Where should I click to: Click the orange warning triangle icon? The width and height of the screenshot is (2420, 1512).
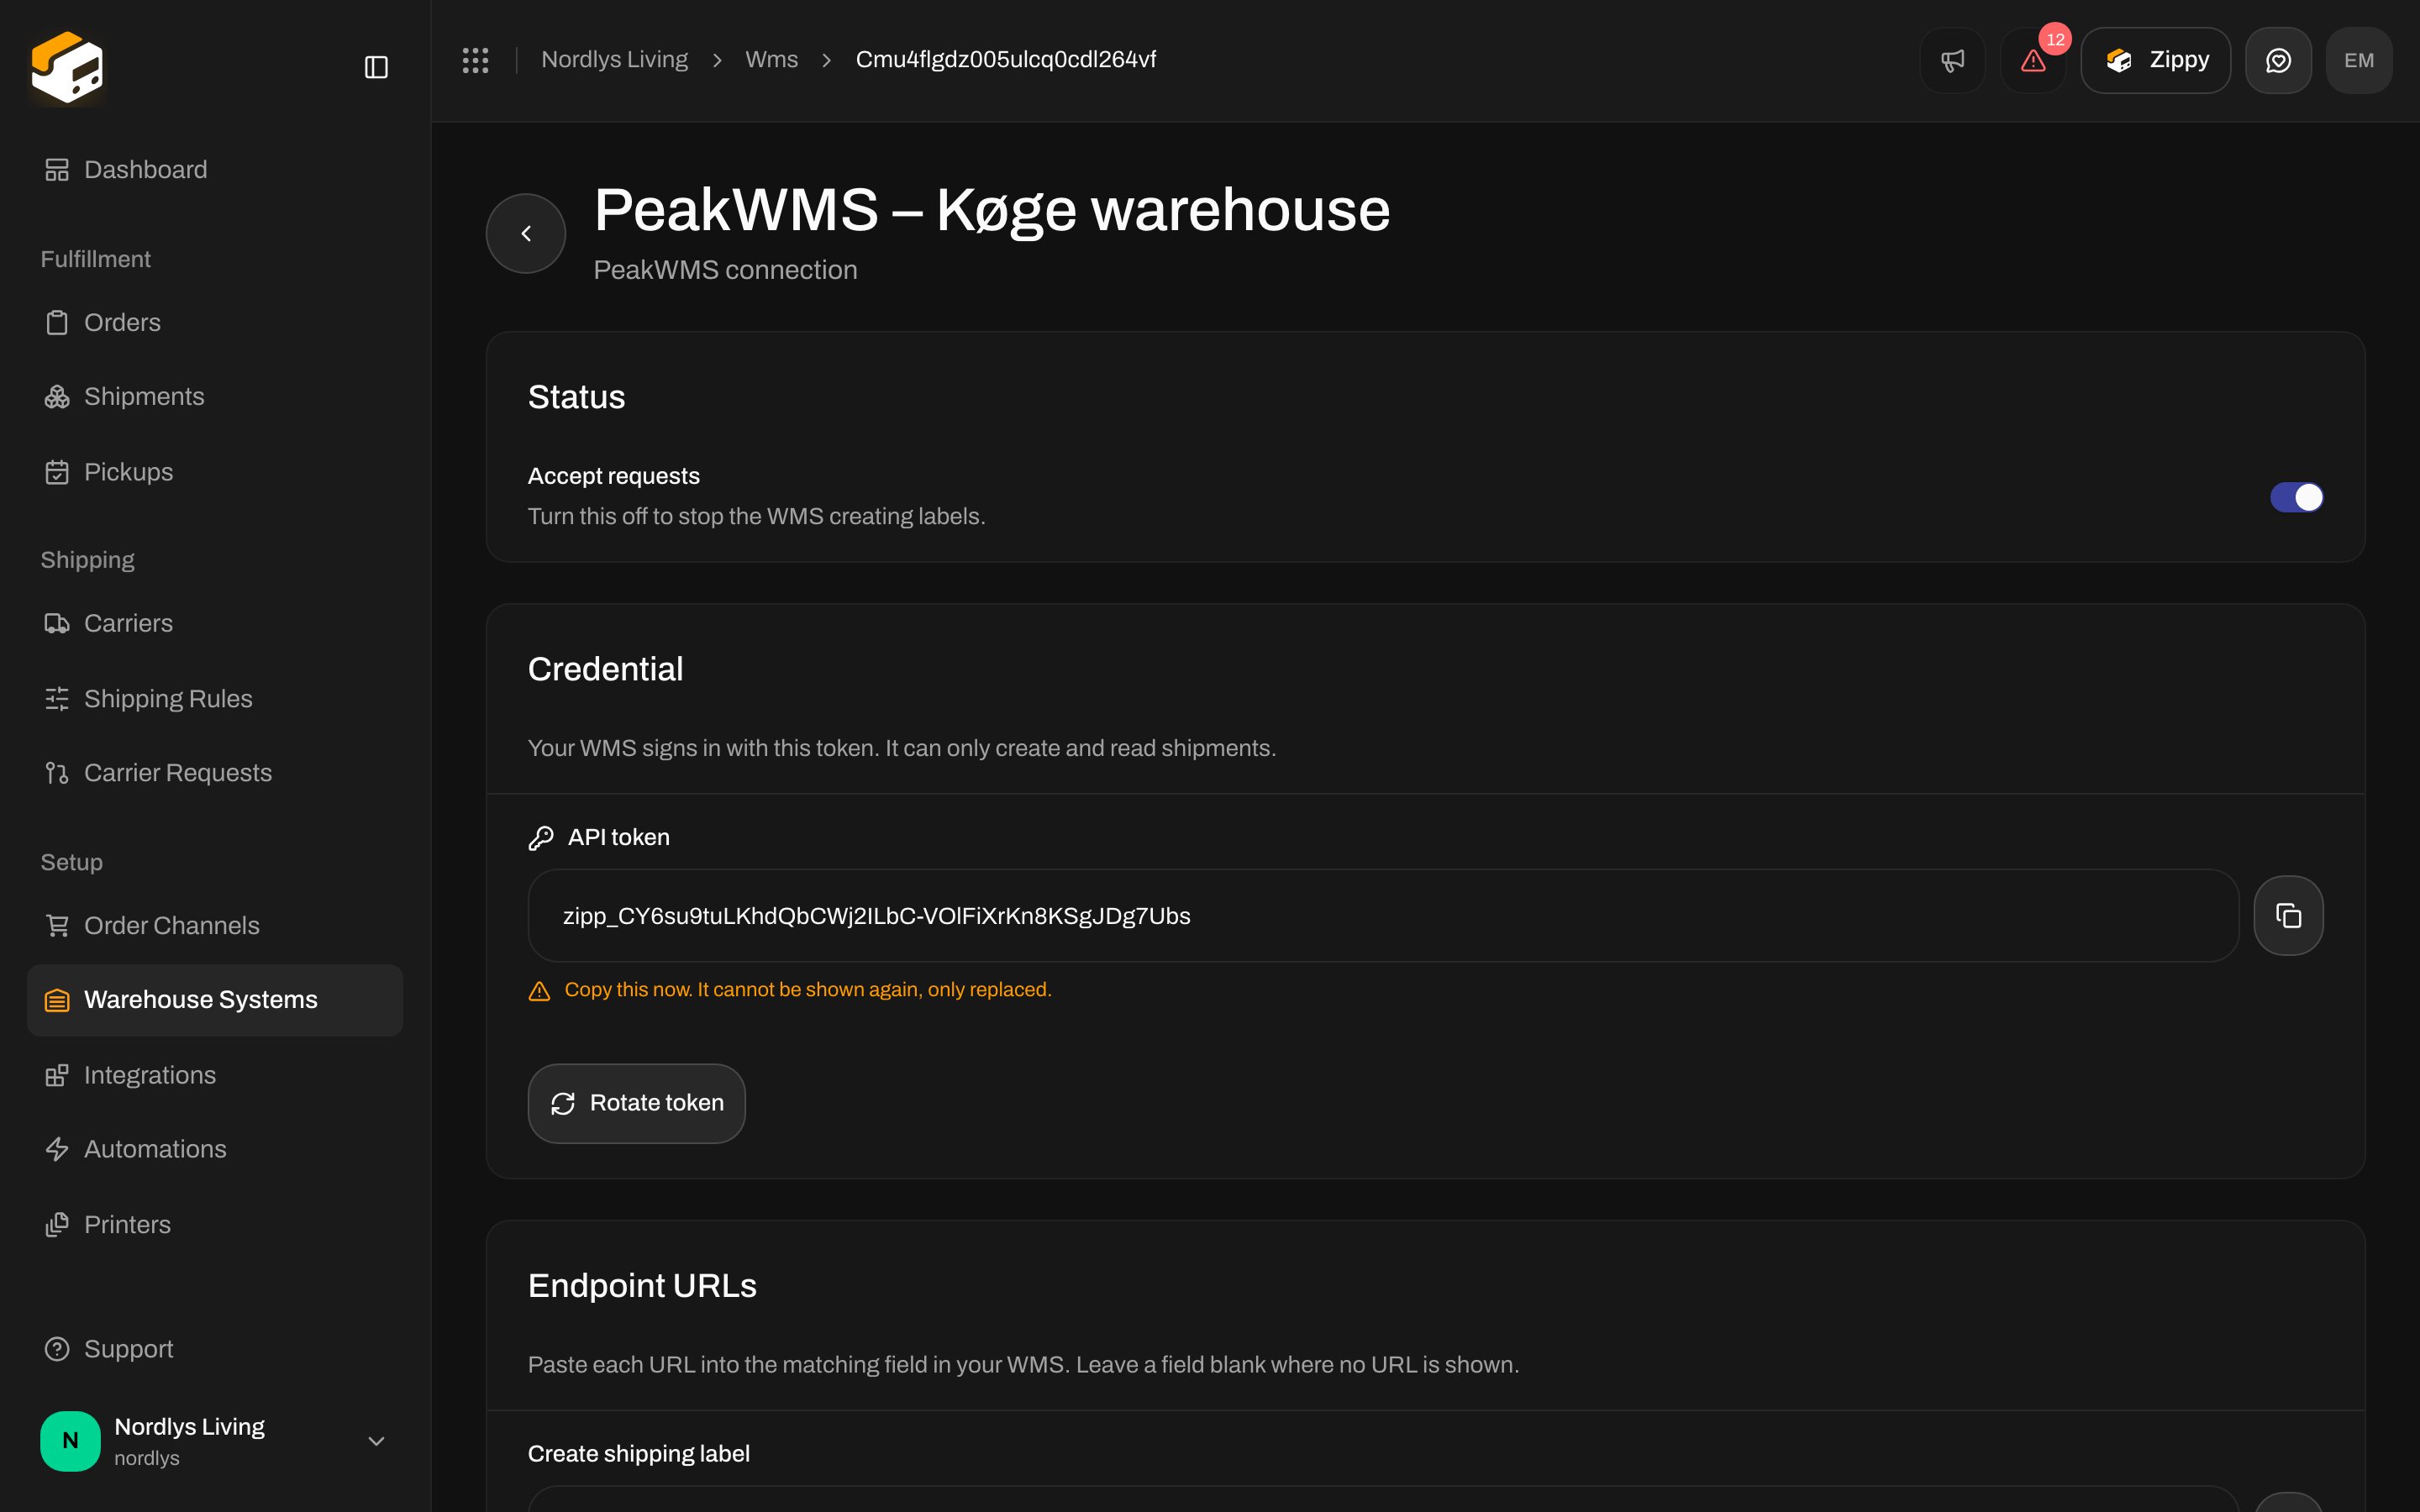[539, 991]
